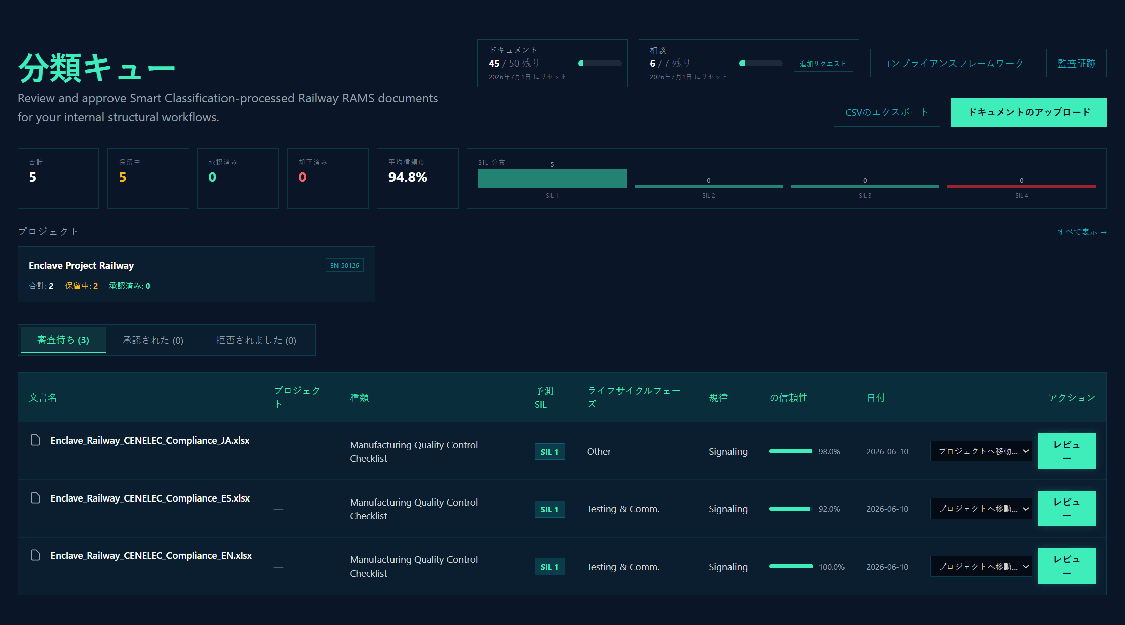Click Enclave_Railway_CENELEC_Compliance_JA.xlsx file name
Image resolution: width=1125 pixels, height=625 pixels.
click(150, 440)
